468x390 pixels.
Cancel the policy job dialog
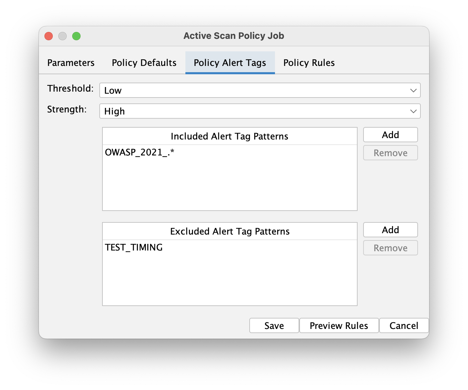pyautogui.click(x=404, y=325)
